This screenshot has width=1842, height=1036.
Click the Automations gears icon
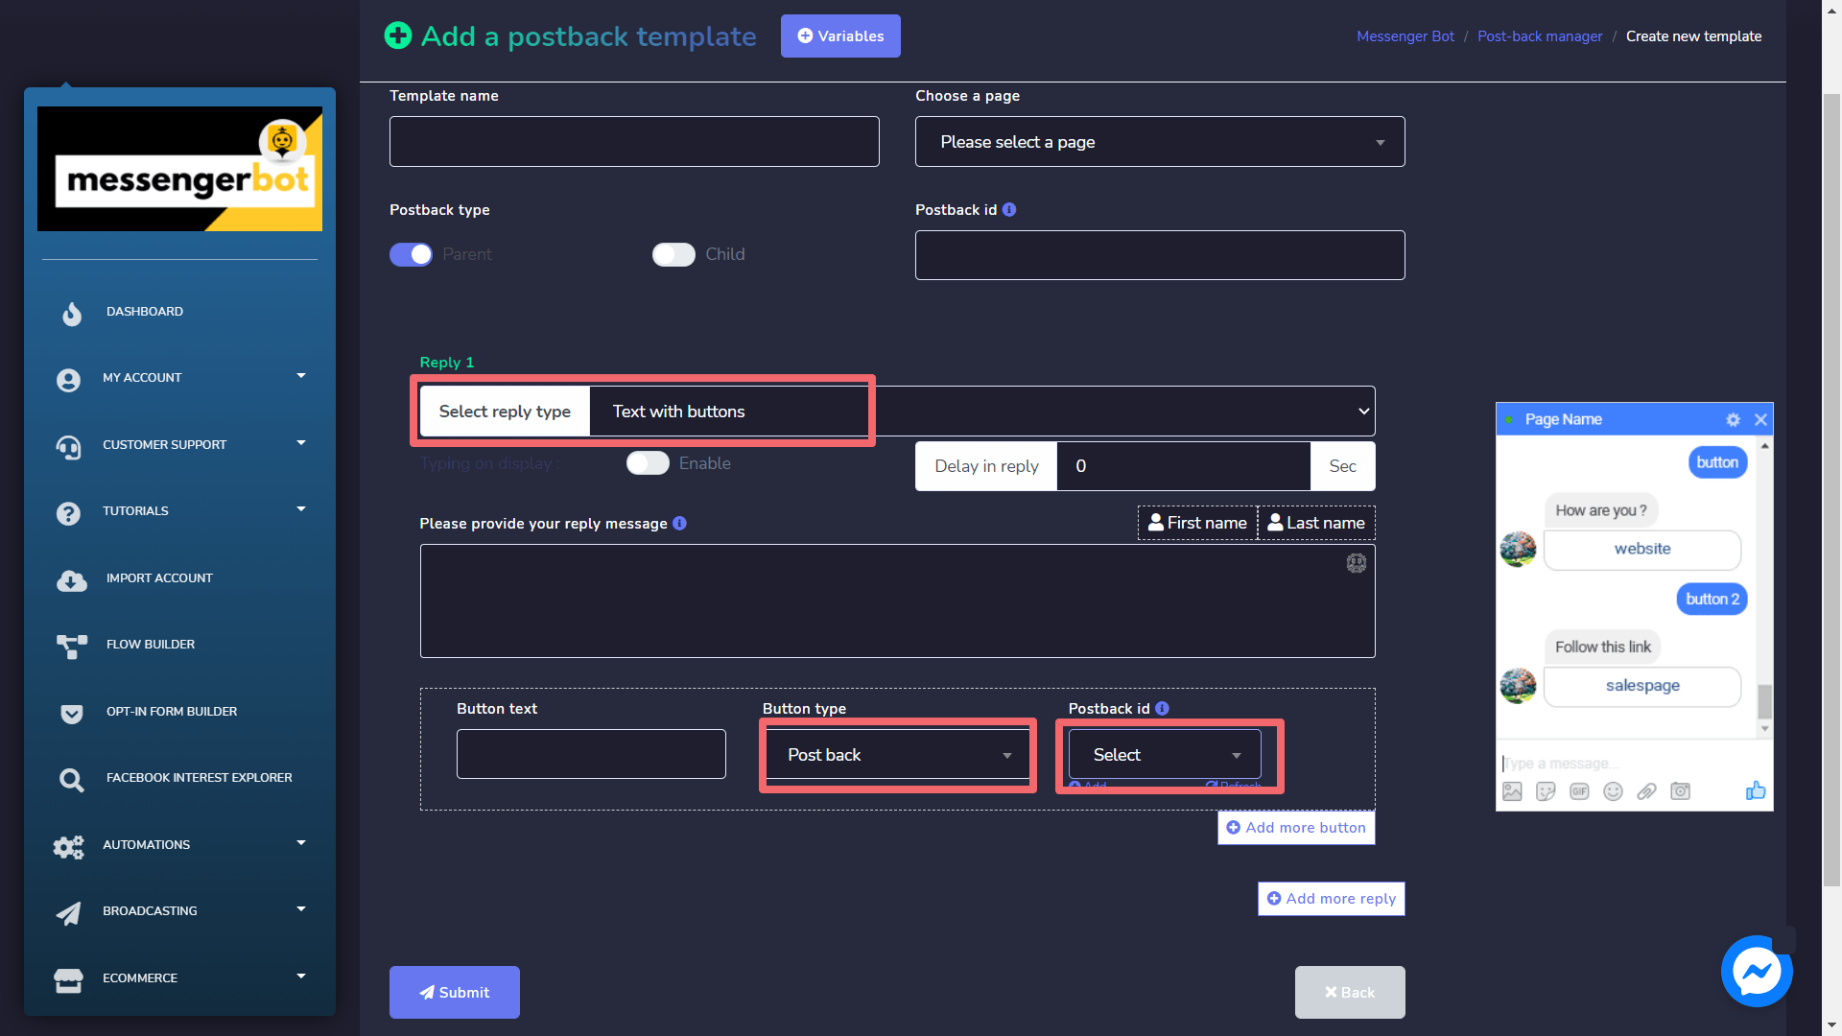tap(68, 846)
